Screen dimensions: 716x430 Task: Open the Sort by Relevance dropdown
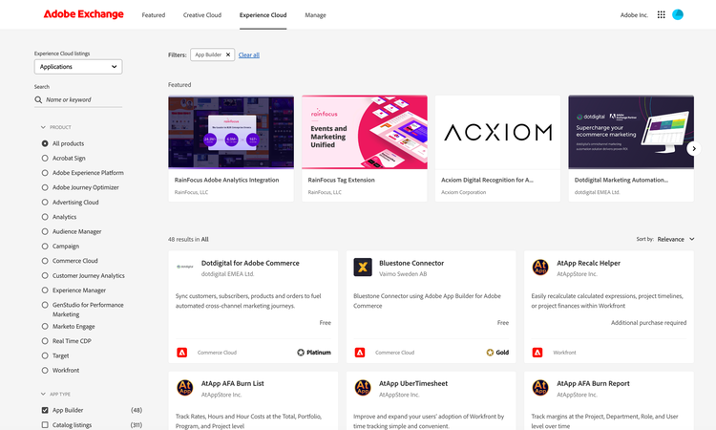676,239
